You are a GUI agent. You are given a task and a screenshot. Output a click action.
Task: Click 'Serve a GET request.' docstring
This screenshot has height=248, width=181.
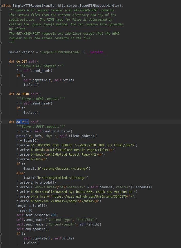(x=40, y=66)
